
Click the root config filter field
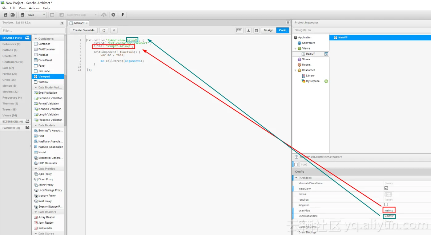coord(365,164)
